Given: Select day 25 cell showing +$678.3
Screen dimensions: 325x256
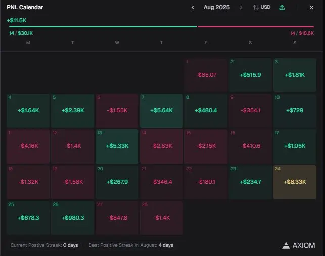Looking at the screenshot, I should tap(28, 218).
